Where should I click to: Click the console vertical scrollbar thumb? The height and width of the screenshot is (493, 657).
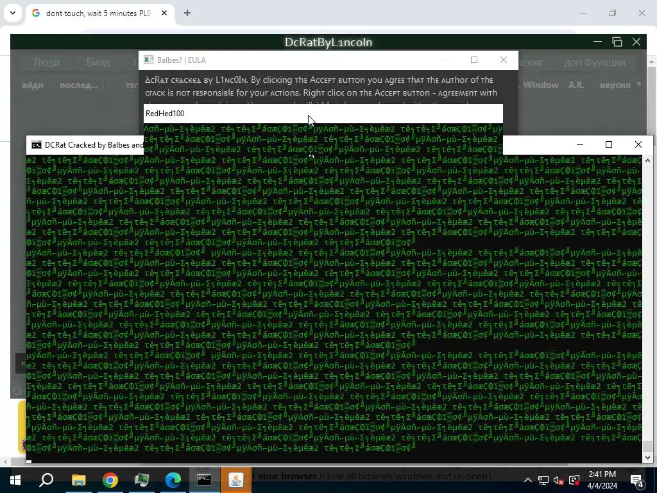point(648,446)
